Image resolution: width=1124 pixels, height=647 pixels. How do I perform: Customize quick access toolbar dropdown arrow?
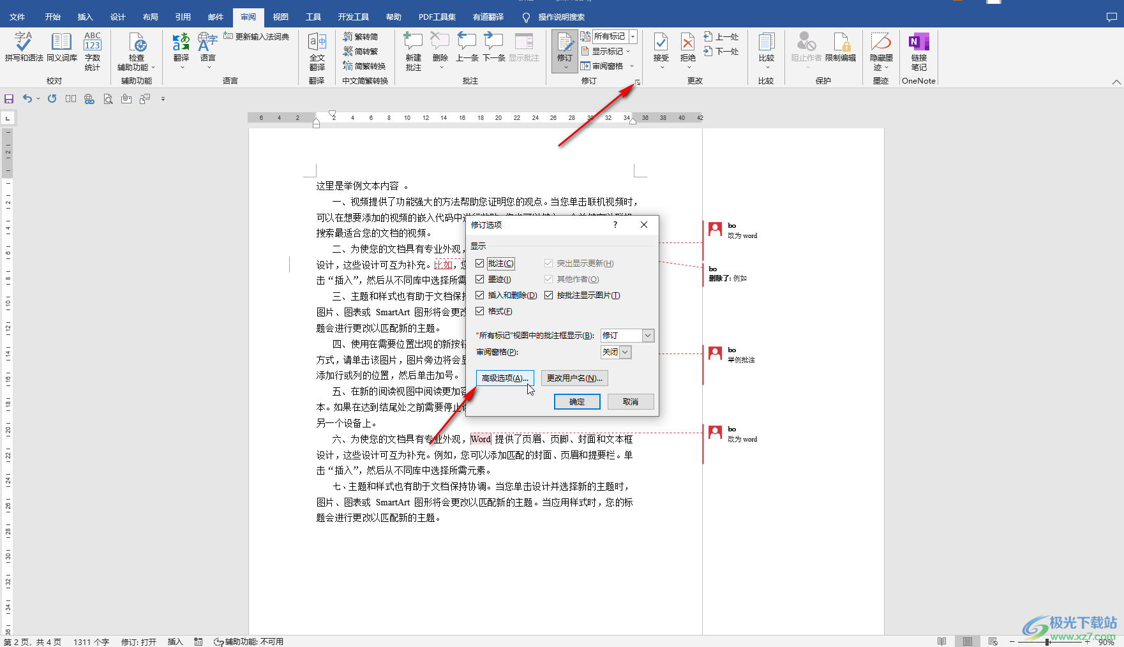tap(163, 99)
